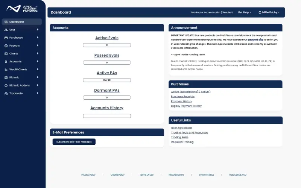Click the Rithmic sidebar icon
Viewport: 301px width, 188px height.
[x=6, y=77]
